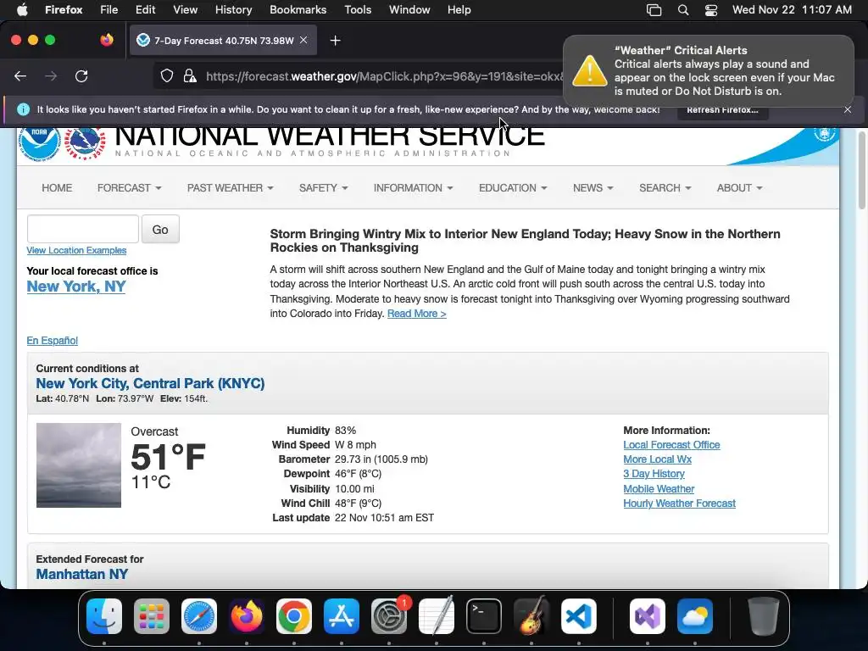
Task: Open Control Center in menu bar
Action: 711,10
